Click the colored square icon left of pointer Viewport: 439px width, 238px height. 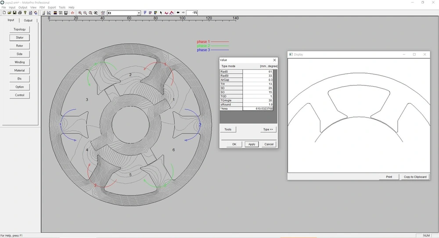tap(155, 13)
